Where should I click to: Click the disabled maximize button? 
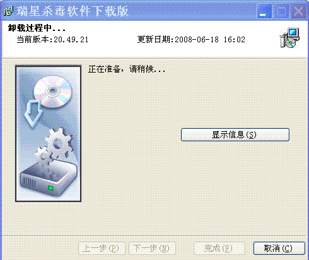(281, 11)
